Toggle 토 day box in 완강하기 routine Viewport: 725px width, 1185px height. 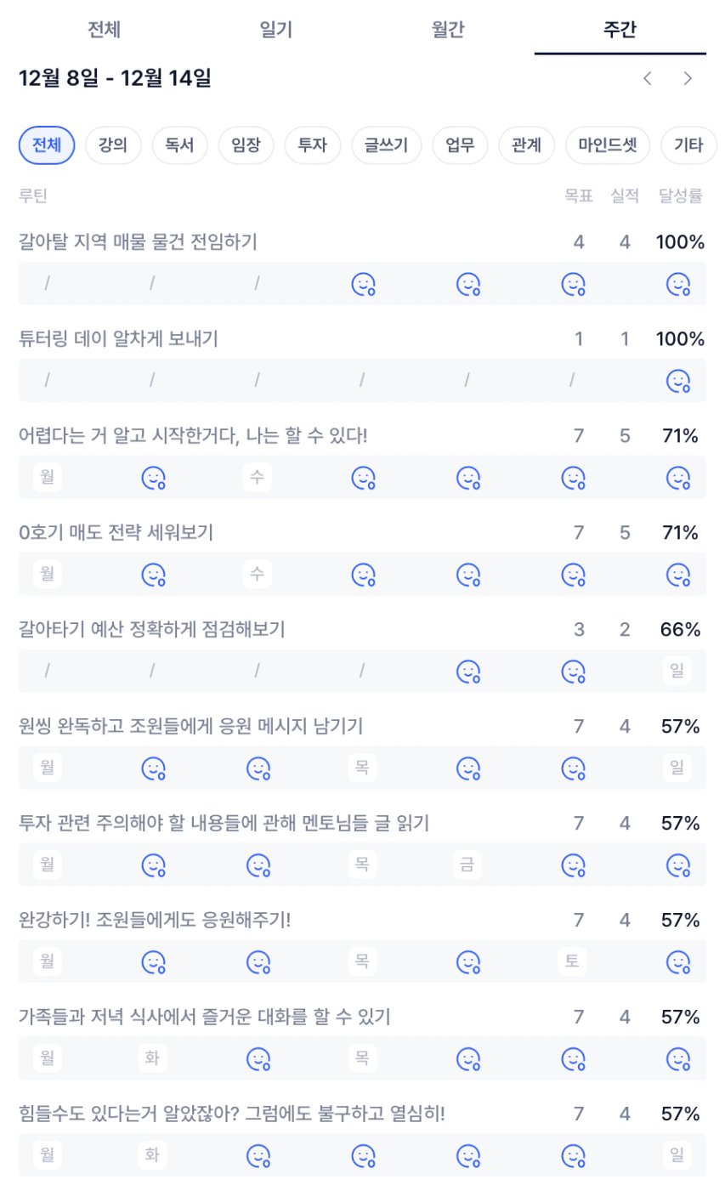pyautogui.click(x=573, y=962)
